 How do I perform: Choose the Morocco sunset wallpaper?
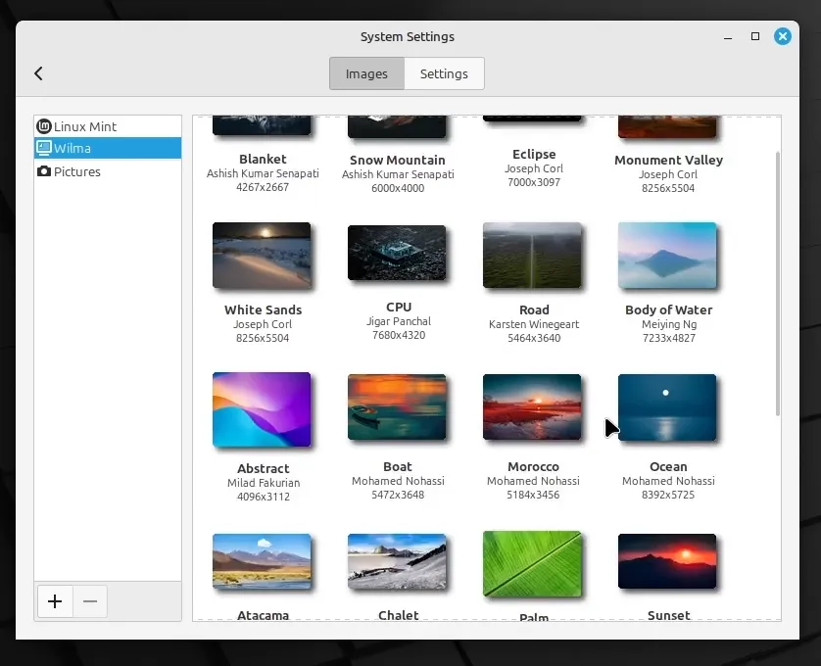[532, 408]
